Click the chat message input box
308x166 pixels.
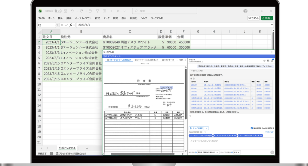click(231, 143)
